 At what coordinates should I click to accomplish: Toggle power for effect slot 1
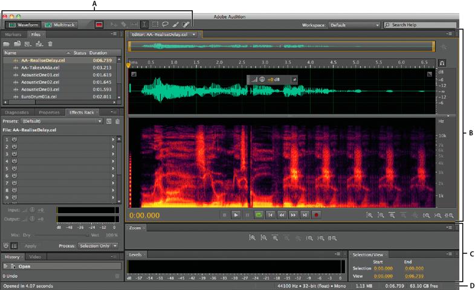click(15, 139)
